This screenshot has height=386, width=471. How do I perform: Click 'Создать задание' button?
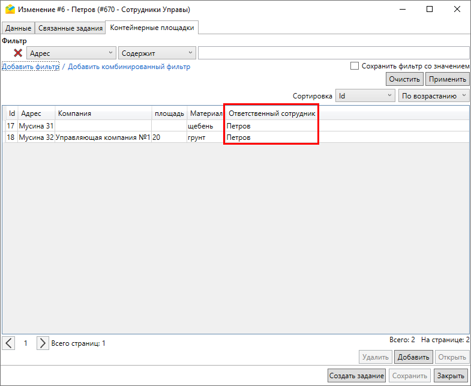coord(356,376)
